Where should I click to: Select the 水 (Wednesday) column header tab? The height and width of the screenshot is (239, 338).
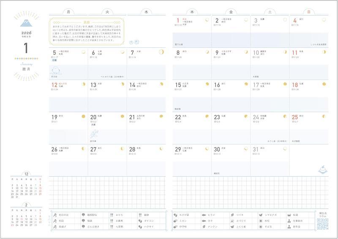click(x=146, y=12)
